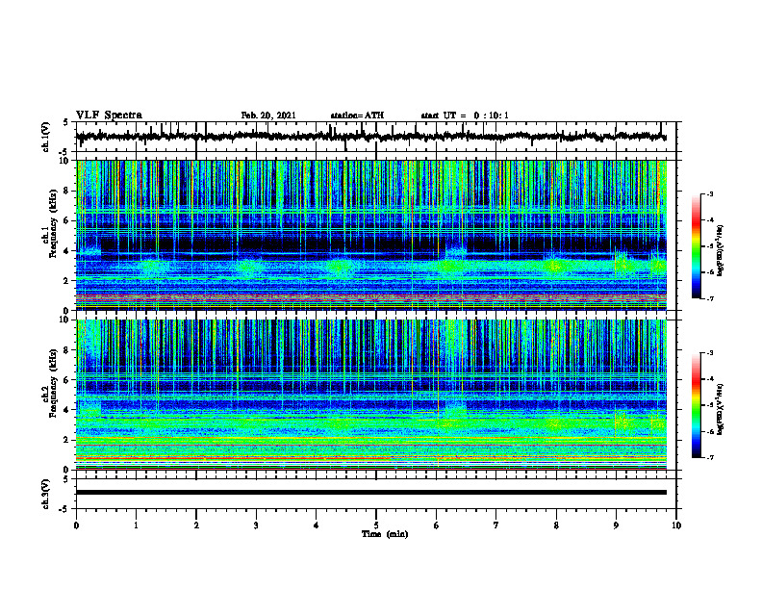Click time axis tick label "6"
The height and width of the screenshot is (589, 762).
tap(437, 525)
